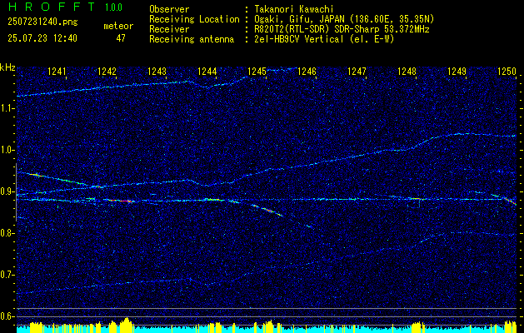
Task: Click the echo at the 1250 edge
Action: point(511,200)
